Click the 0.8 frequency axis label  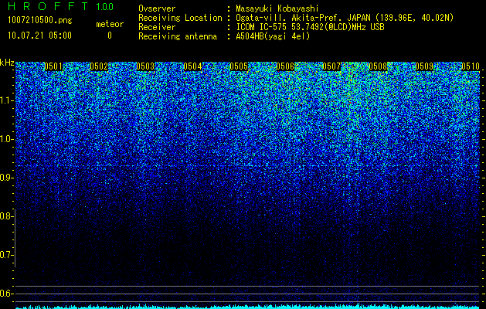pyautogui.click(x=6, y=216)
